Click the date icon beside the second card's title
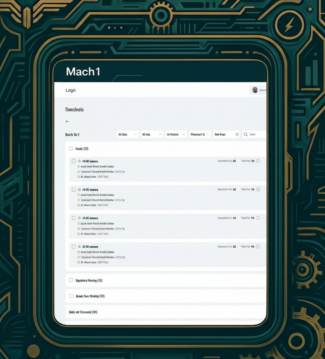The height and width of the screenshot is (359, 325). point(79,190)
